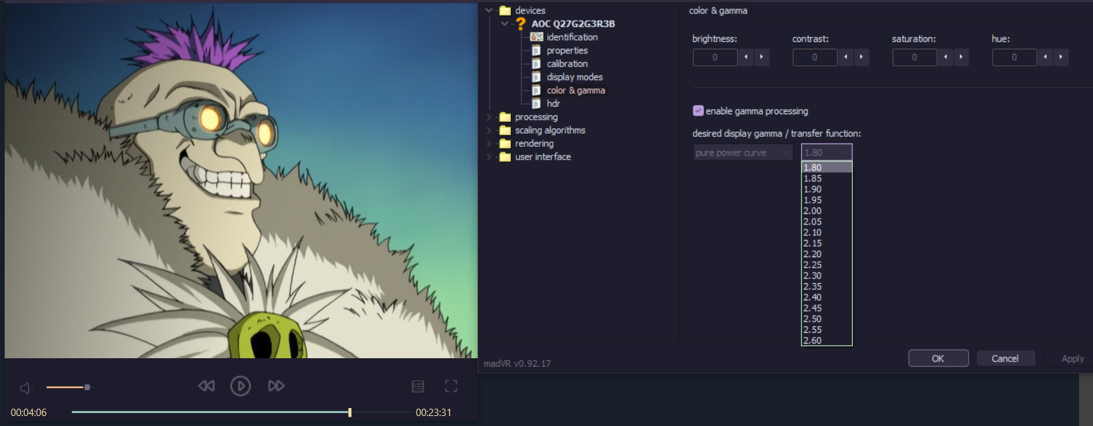Rewind video with the skip-back button

coord(207,386)
